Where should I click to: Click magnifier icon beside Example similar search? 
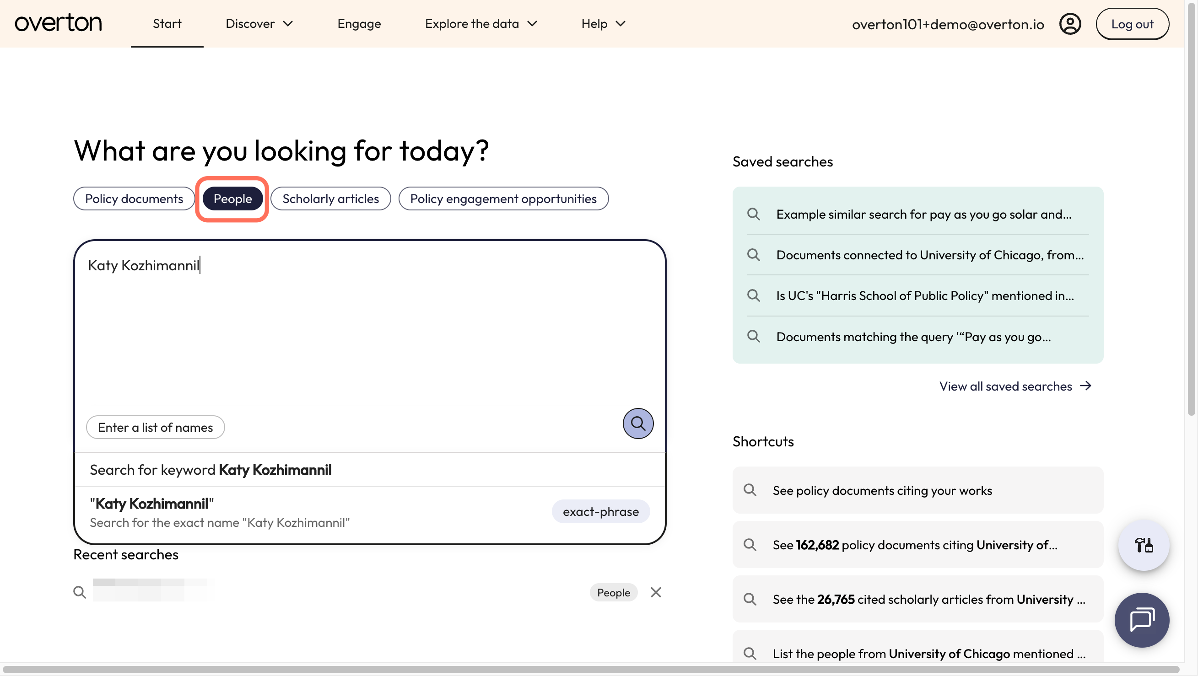pos(753,214)
